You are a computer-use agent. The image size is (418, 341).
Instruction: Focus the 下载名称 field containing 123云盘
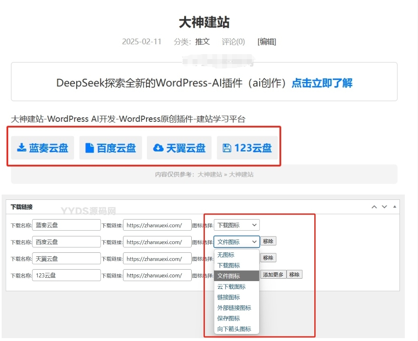[66, 275]
